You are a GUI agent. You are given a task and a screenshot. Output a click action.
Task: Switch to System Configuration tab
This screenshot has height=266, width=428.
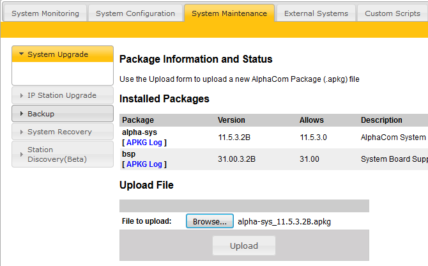tap(135, 13)
